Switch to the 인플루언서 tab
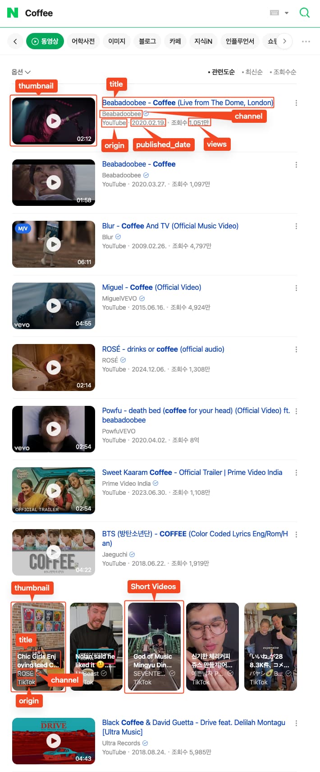 [240, 41]
